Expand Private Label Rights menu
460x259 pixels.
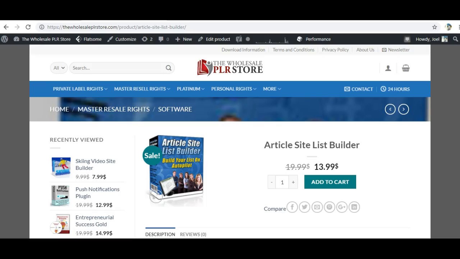pyautogui.click(x=80, y=89)
